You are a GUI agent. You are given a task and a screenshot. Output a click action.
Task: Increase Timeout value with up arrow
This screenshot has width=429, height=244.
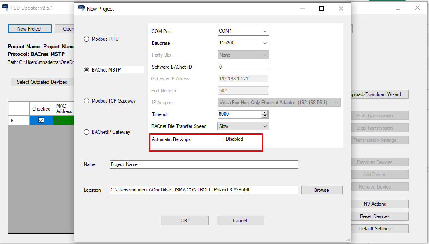265,112
